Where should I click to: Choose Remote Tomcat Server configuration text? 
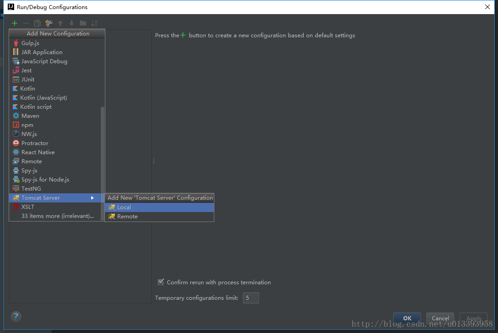[x=127, y=217]
